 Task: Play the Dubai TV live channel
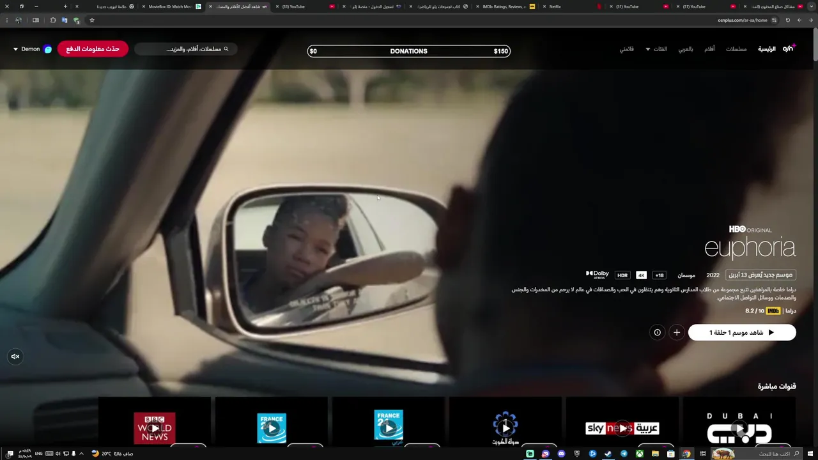point(739,427)
